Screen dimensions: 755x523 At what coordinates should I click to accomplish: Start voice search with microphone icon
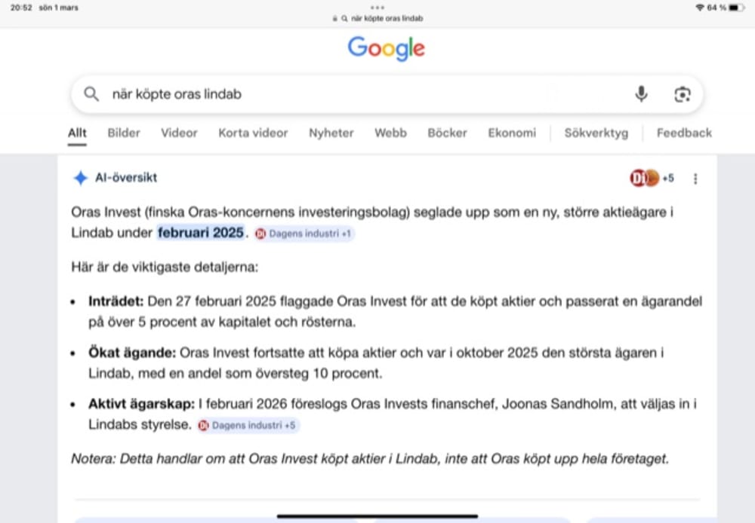coord(641,94)
